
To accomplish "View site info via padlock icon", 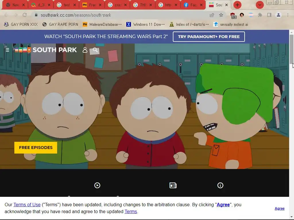I will pos(36,15).
